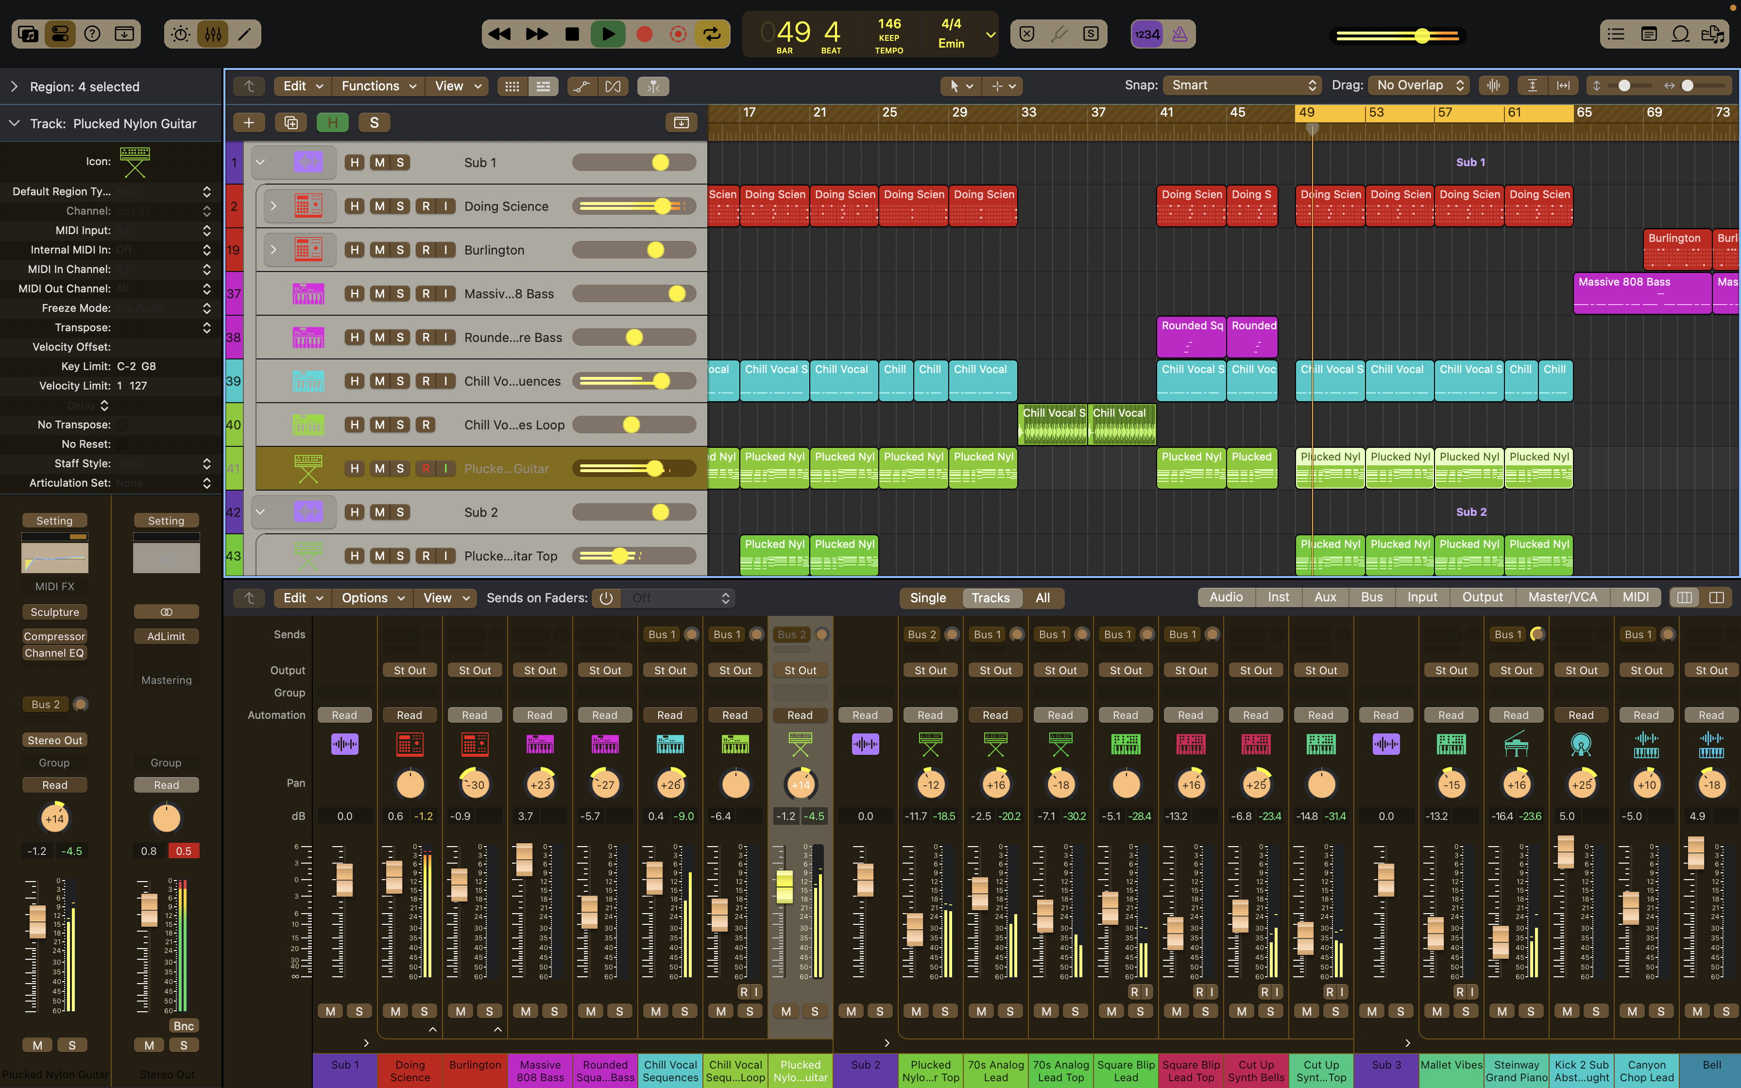
Task: Collapse the Sub 2 track stack
Action: point(260,512)
